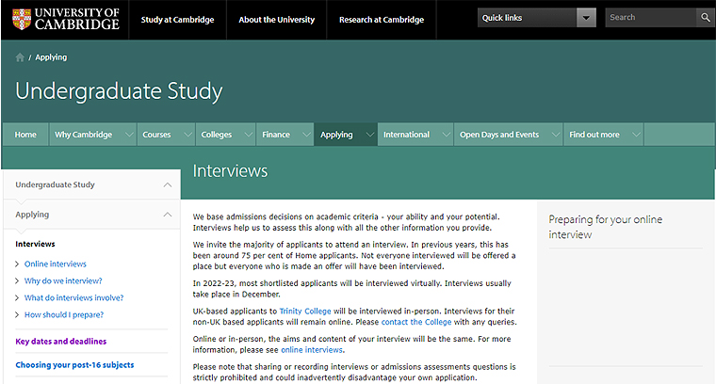Expand the Courses menu arrow
The image size is (716, 384).
coord(187,135)
